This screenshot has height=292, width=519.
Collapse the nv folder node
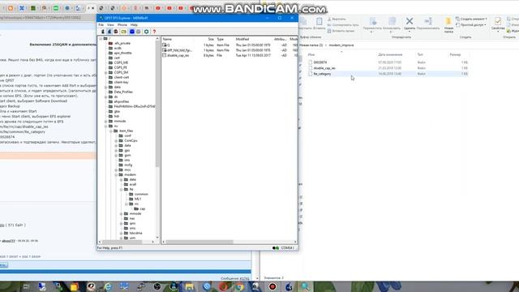point(106,127)
